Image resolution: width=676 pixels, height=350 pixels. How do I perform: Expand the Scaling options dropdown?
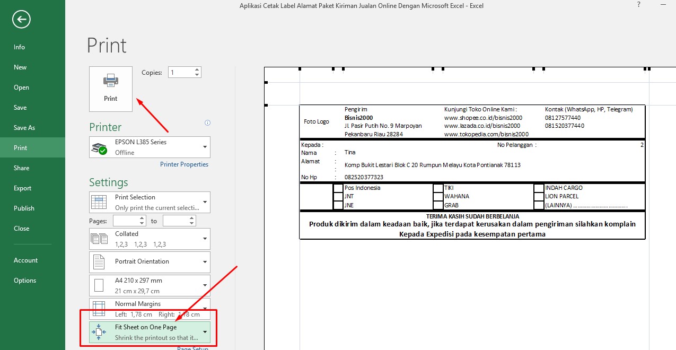[x=205, y=330]
